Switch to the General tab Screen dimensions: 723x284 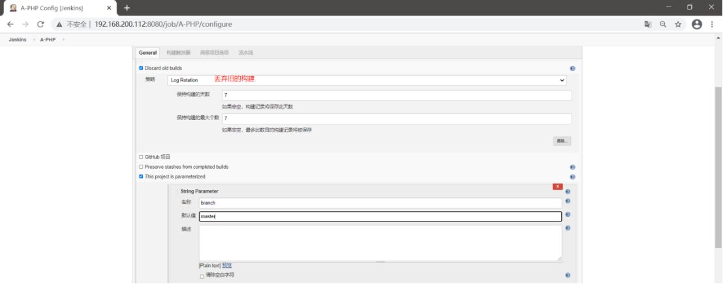pos(147,53)
